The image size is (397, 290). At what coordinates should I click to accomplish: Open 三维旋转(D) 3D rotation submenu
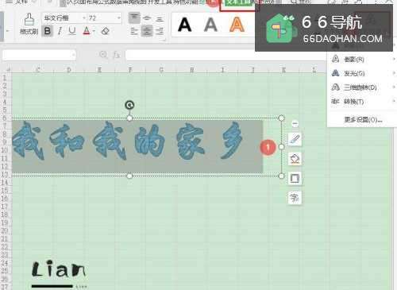coord(362,87)
